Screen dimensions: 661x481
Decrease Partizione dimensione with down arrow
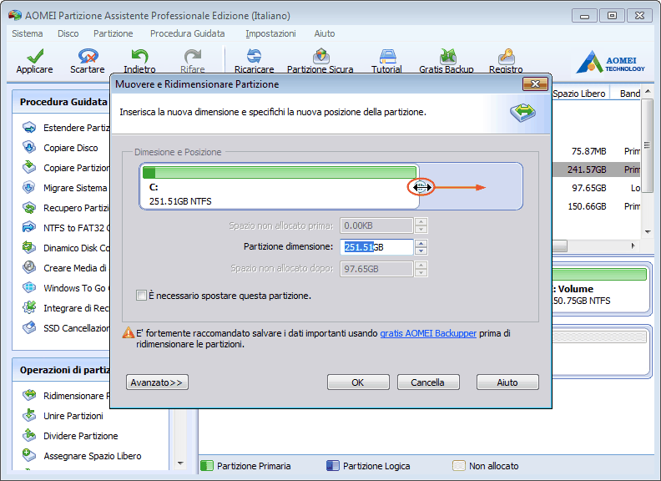[x=421, y=251]
